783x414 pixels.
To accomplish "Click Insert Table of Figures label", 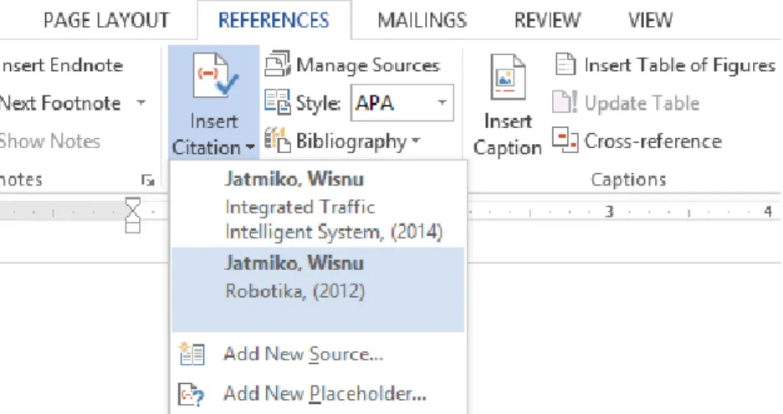I will tap(679, 65).
